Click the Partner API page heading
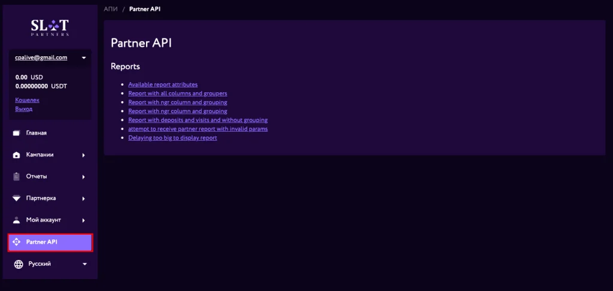 click(141, 43)
